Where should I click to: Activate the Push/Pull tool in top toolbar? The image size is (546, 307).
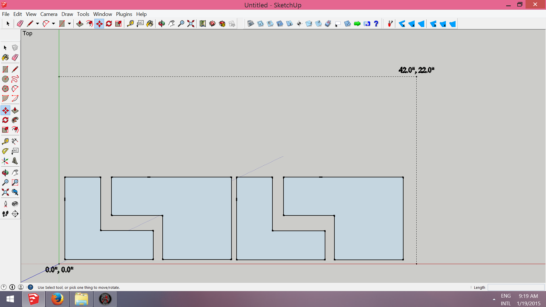[80, 24]
